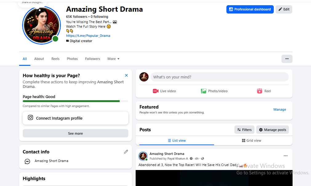Click the post author avatar
This screenshot has width=311, height=186.
tap(143, 156)
